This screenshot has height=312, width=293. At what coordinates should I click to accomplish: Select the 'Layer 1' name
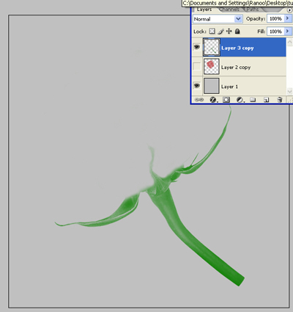coord(229,87)
